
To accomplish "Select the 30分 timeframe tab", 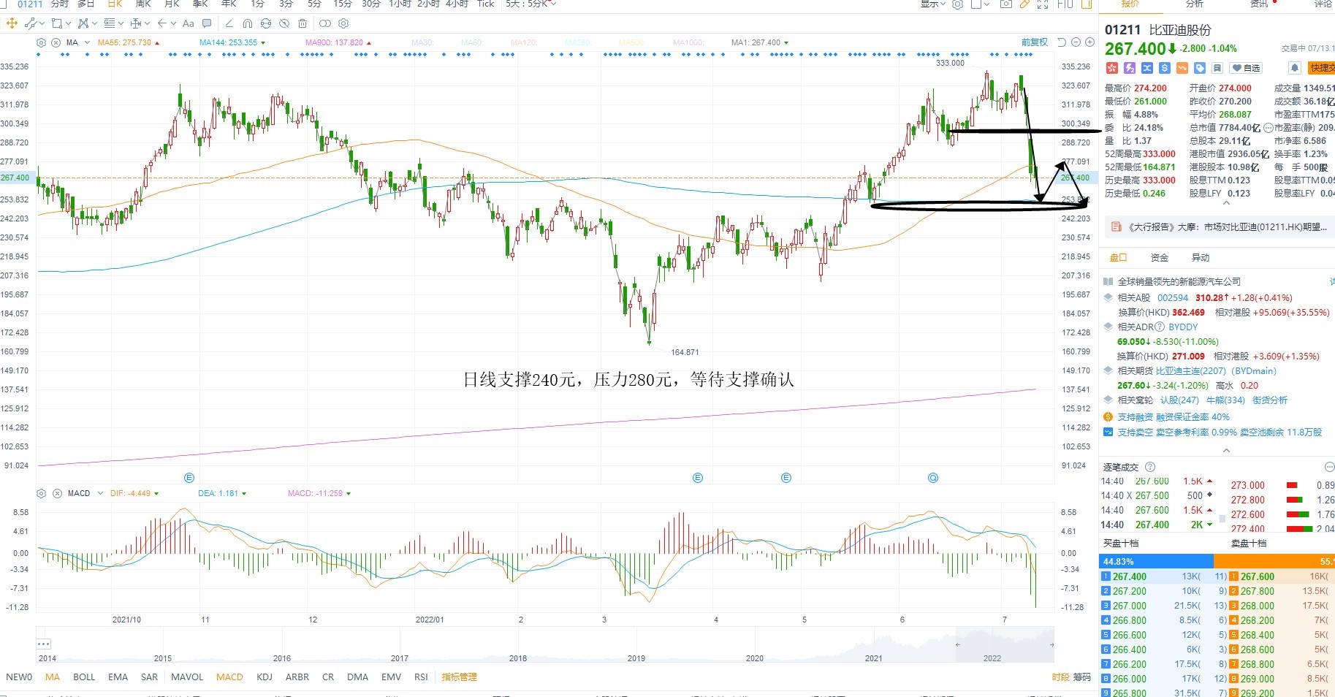I will click(371, 4).
